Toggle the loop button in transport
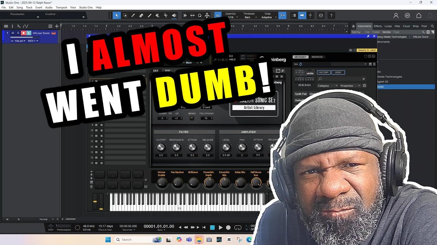The image size is (437, 245). pos(238,227)
